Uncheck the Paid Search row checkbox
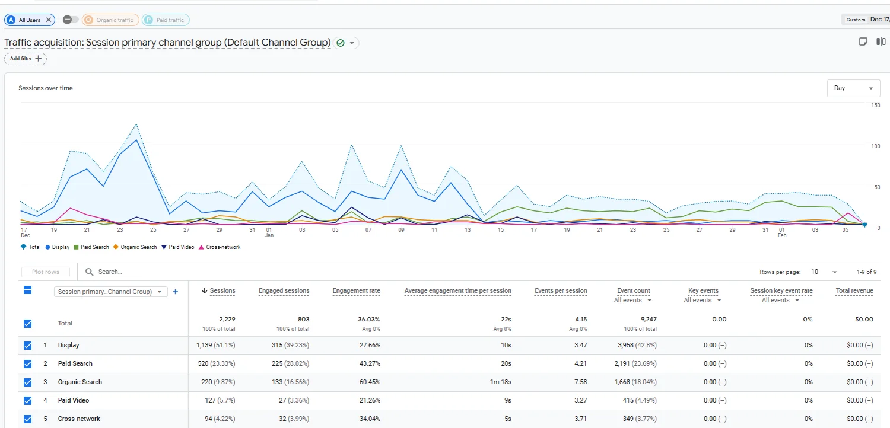Viewport: 890px width, 428px height. click(27, 364)
